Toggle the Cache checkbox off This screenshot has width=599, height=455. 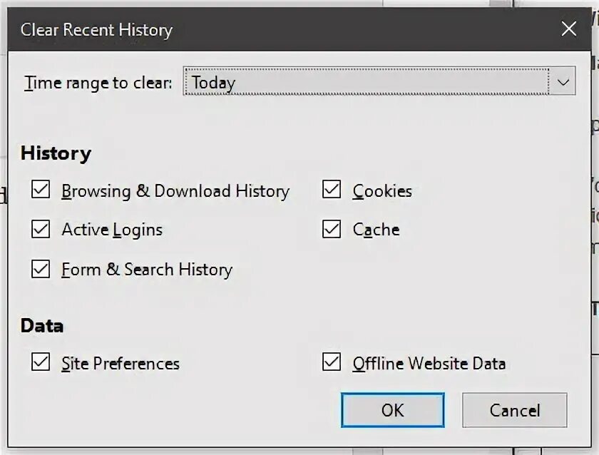click(332, 230)
